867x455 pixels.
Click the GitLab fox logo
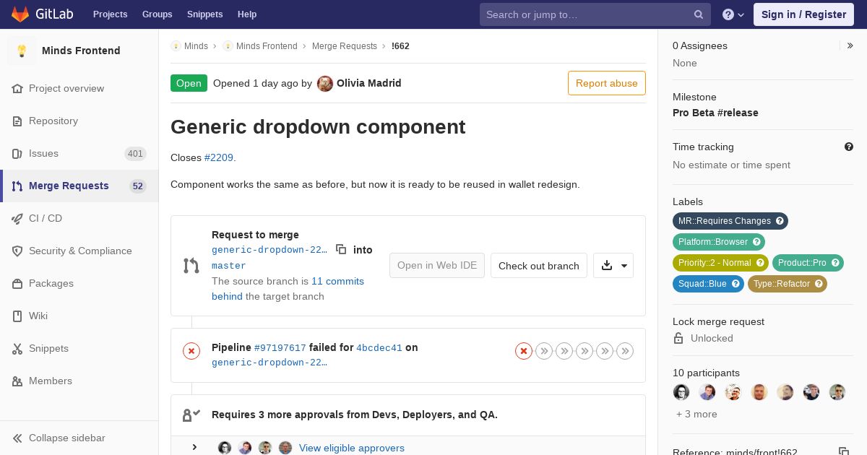(20, 14)
